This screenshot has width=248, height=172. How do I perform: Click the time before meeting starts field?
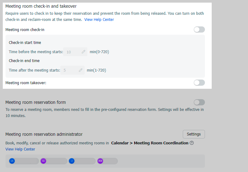[72, 52]
